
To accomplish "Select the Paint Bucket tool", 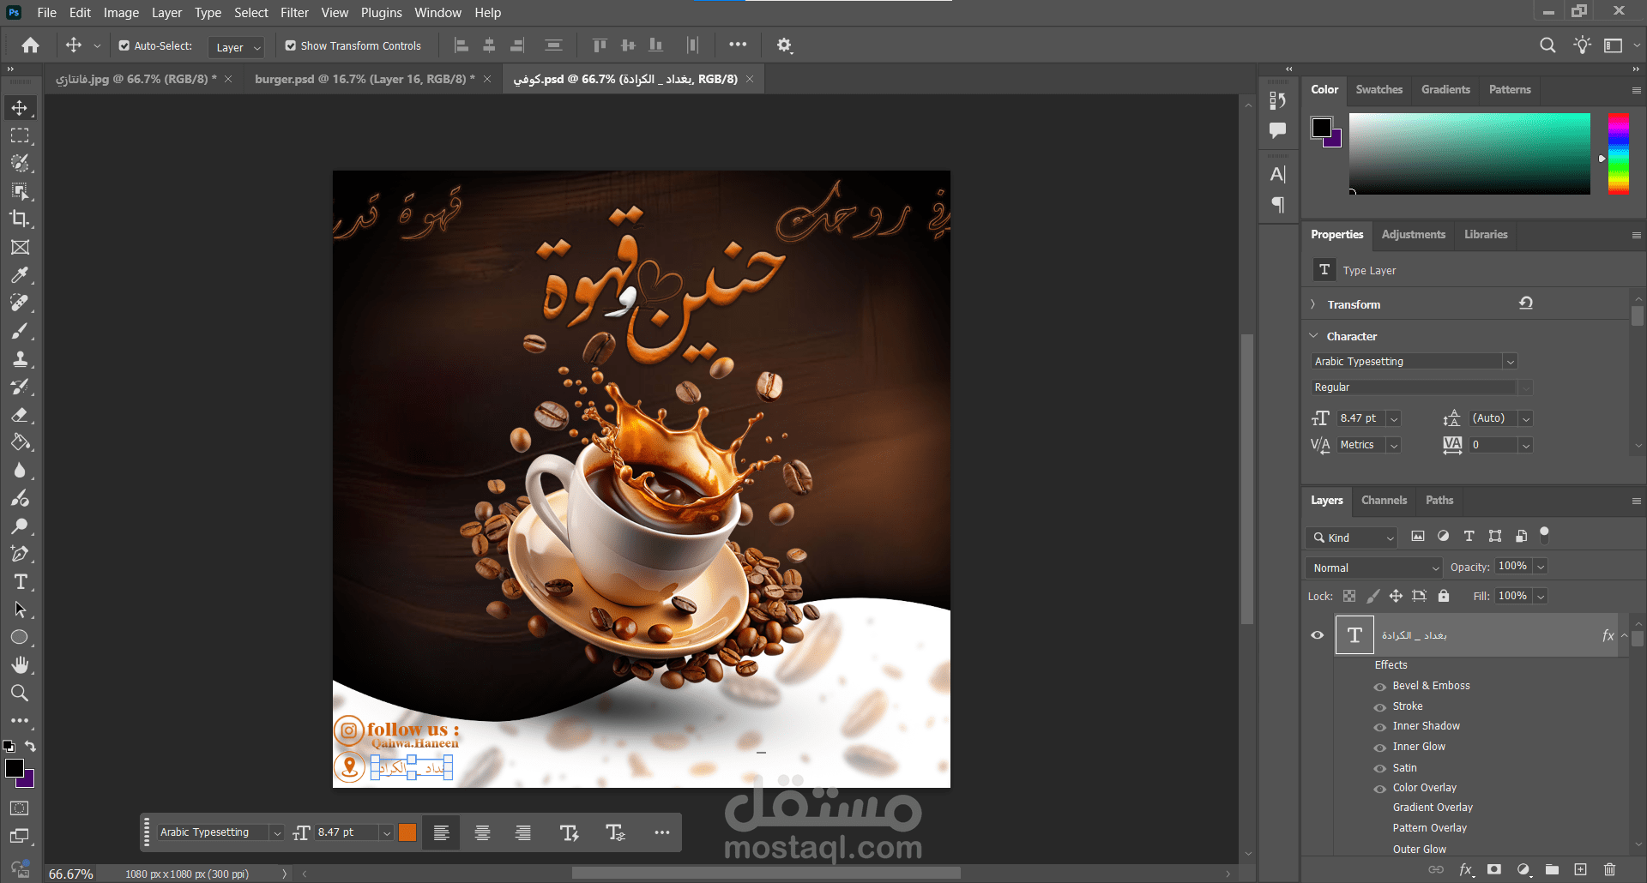I will pyautogui.click(x=20, y=442).
